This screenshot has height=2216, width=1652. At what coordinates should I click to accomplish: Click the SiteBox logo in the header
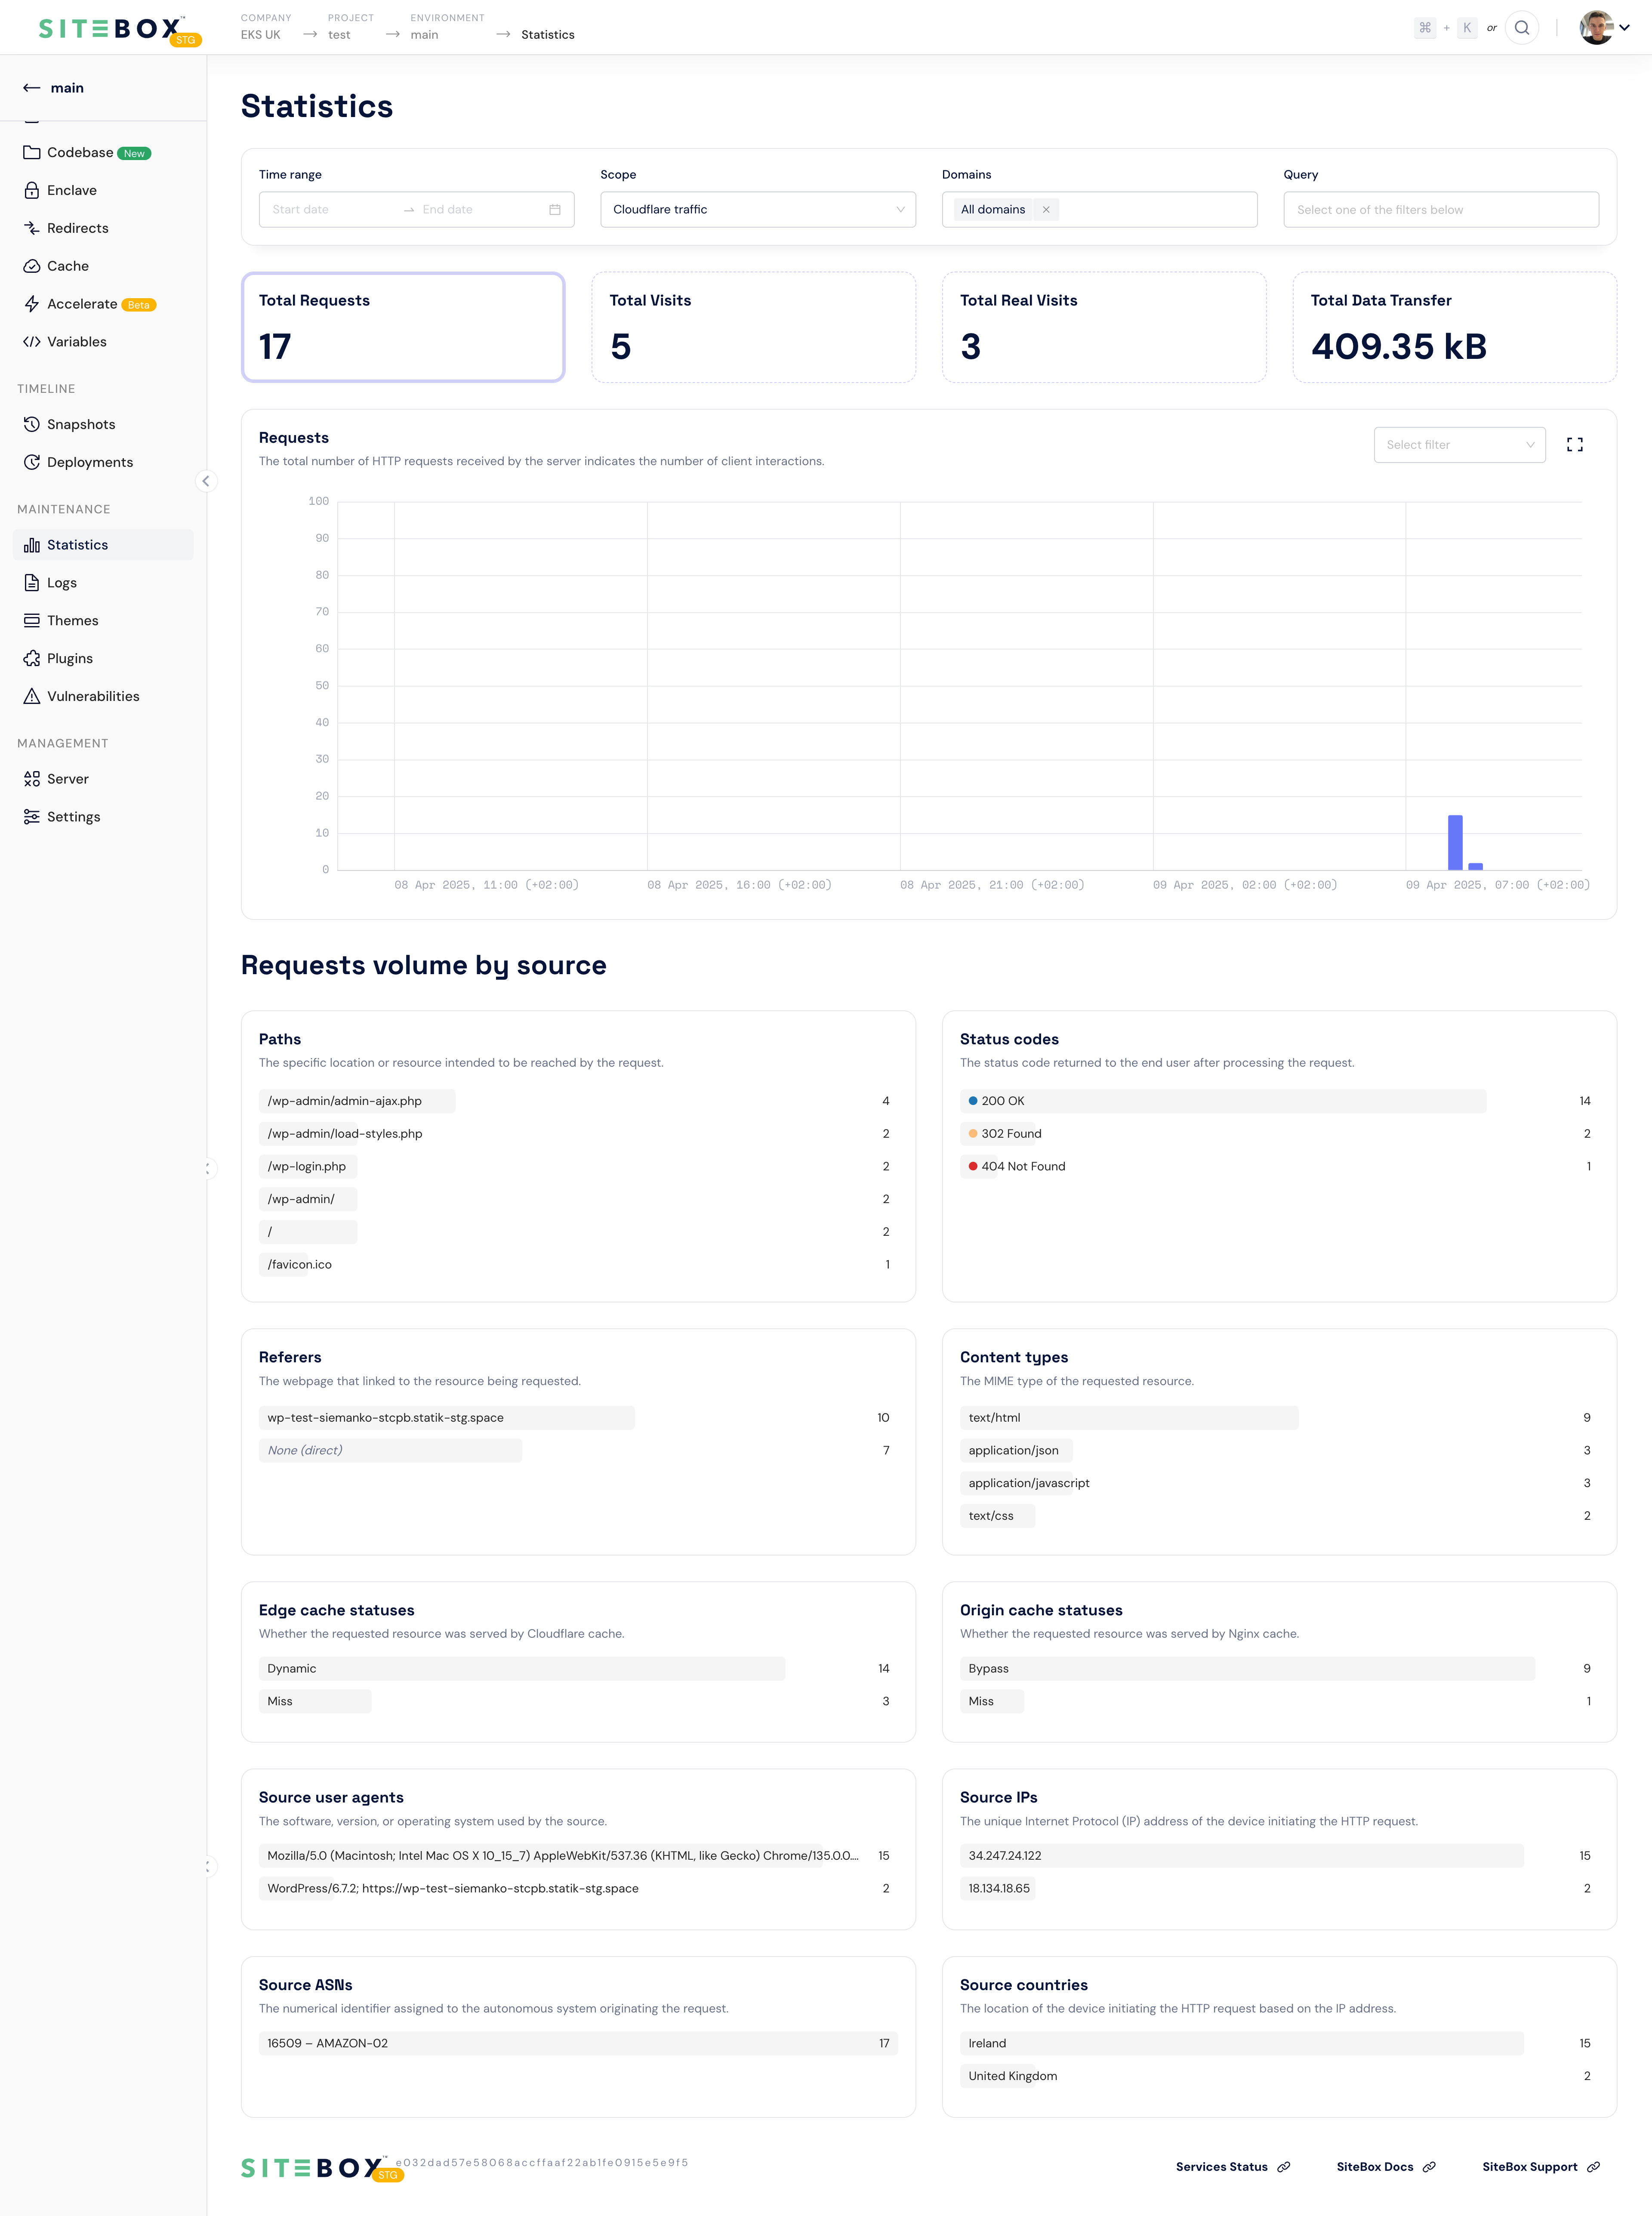(x=119, y=29)
